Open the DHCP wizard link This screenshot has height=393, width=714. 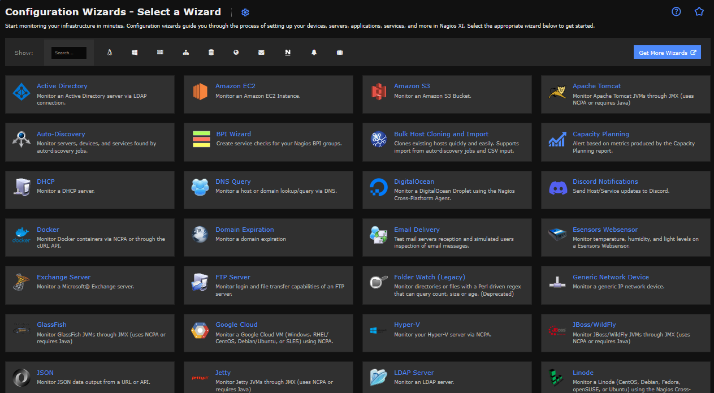pos(45,182)
